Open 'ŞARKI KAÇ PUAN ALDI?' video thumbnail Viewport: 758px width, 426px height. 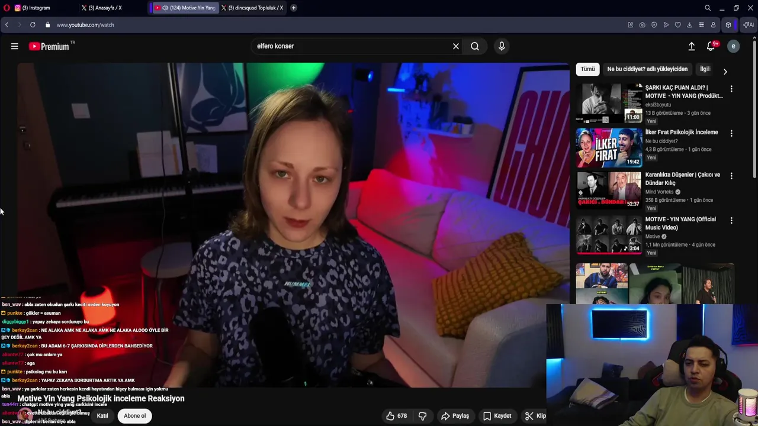click(x=609, y=103)
